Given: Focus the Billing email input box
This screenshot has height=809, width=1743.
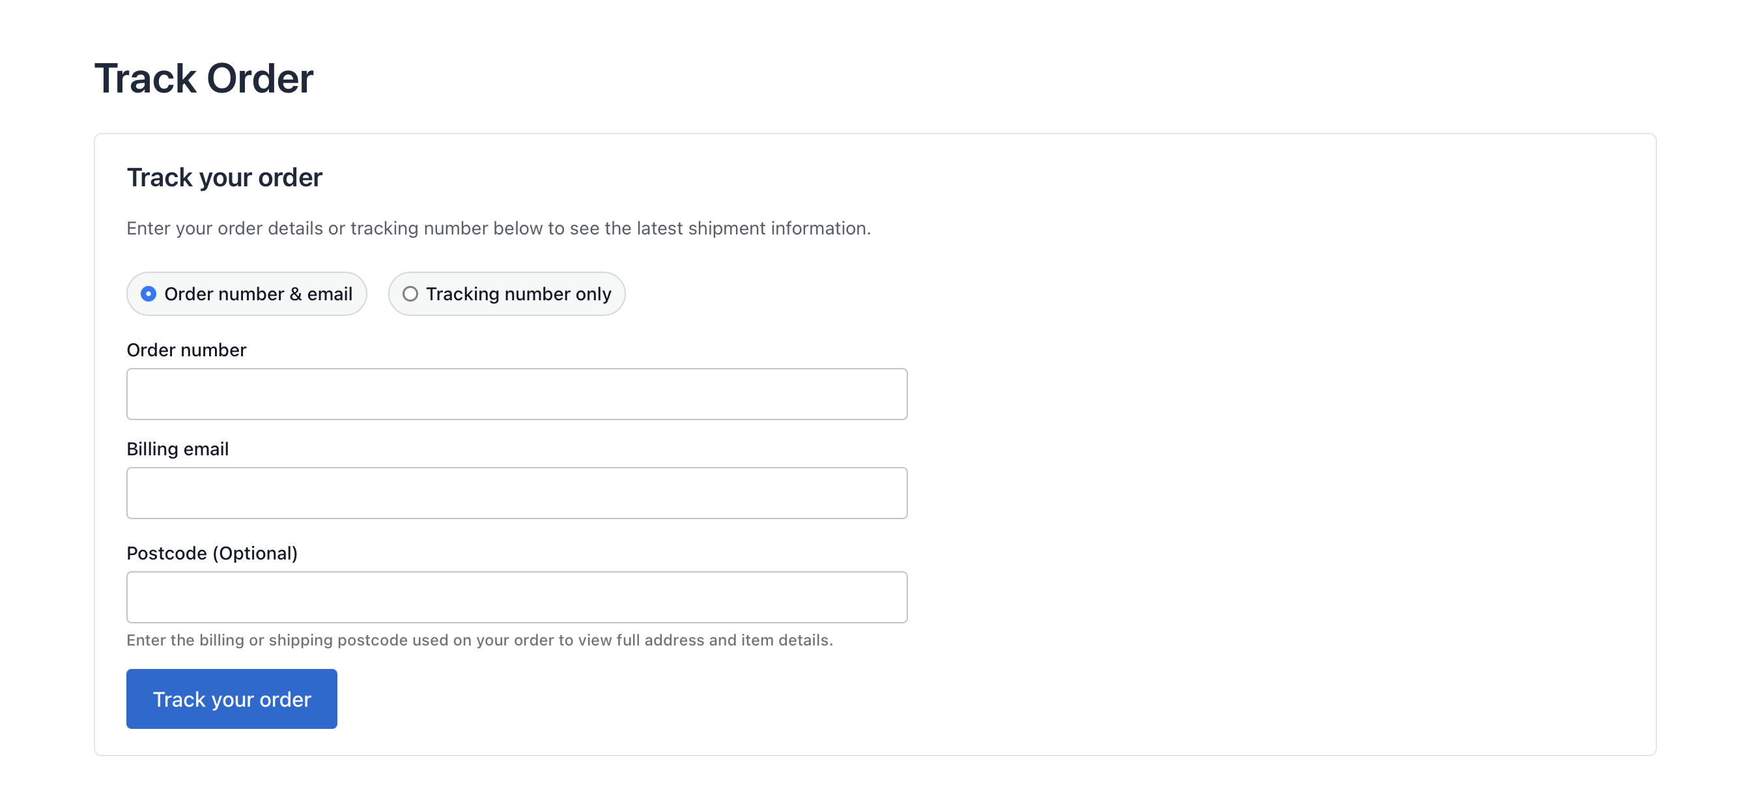Looking at the screenshot, I should (517, 492).
